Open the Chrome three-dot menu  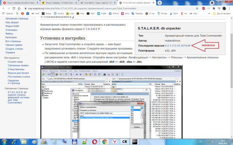pos(230,8)
